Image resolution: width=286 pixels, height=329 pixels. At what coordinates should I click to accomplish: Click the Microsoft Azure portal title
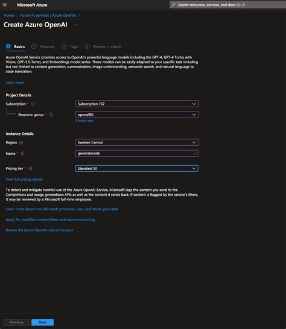pyautogui.click(x=32, y=5)
